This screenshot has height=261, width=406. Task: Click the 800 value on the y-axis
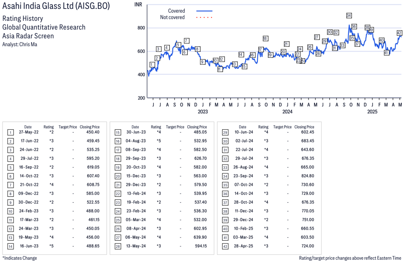point(141,28)
